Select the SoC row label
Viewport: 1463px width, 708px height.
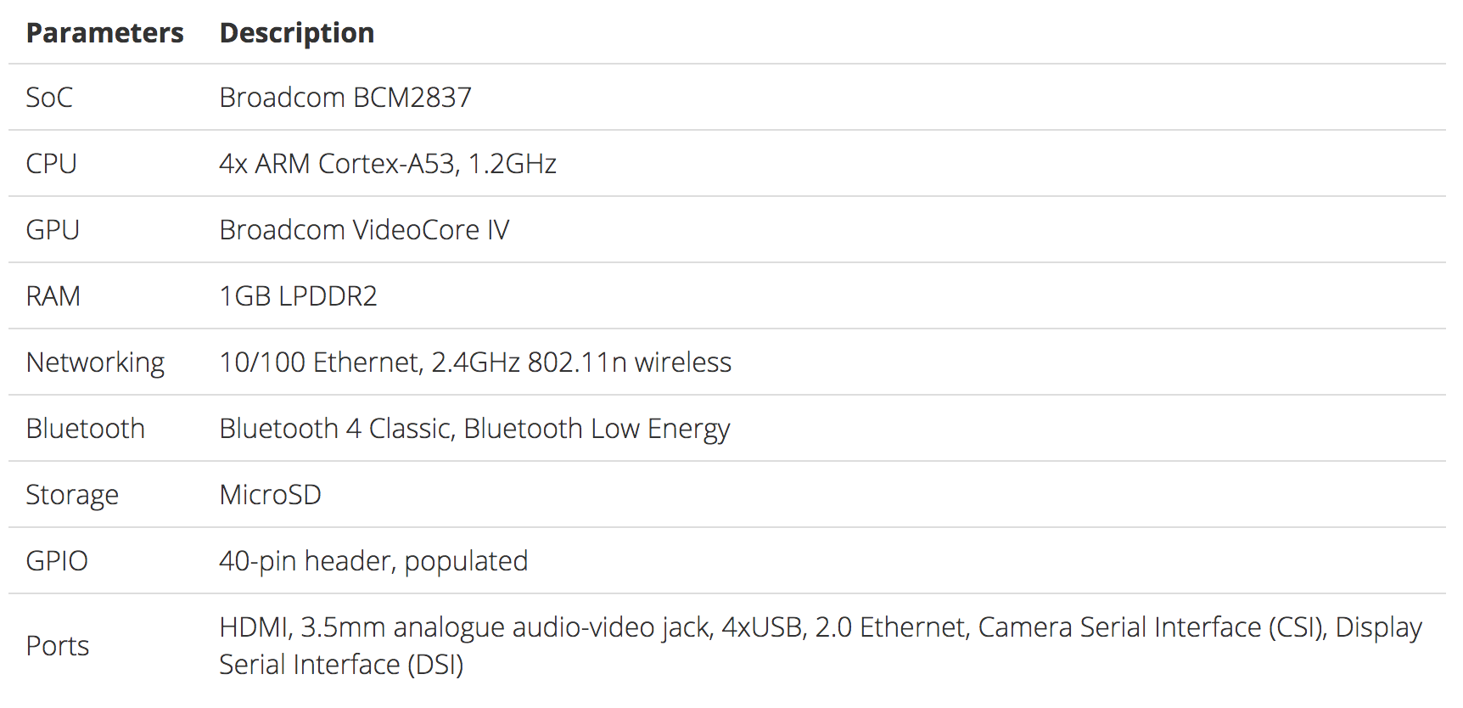point(49,98)
